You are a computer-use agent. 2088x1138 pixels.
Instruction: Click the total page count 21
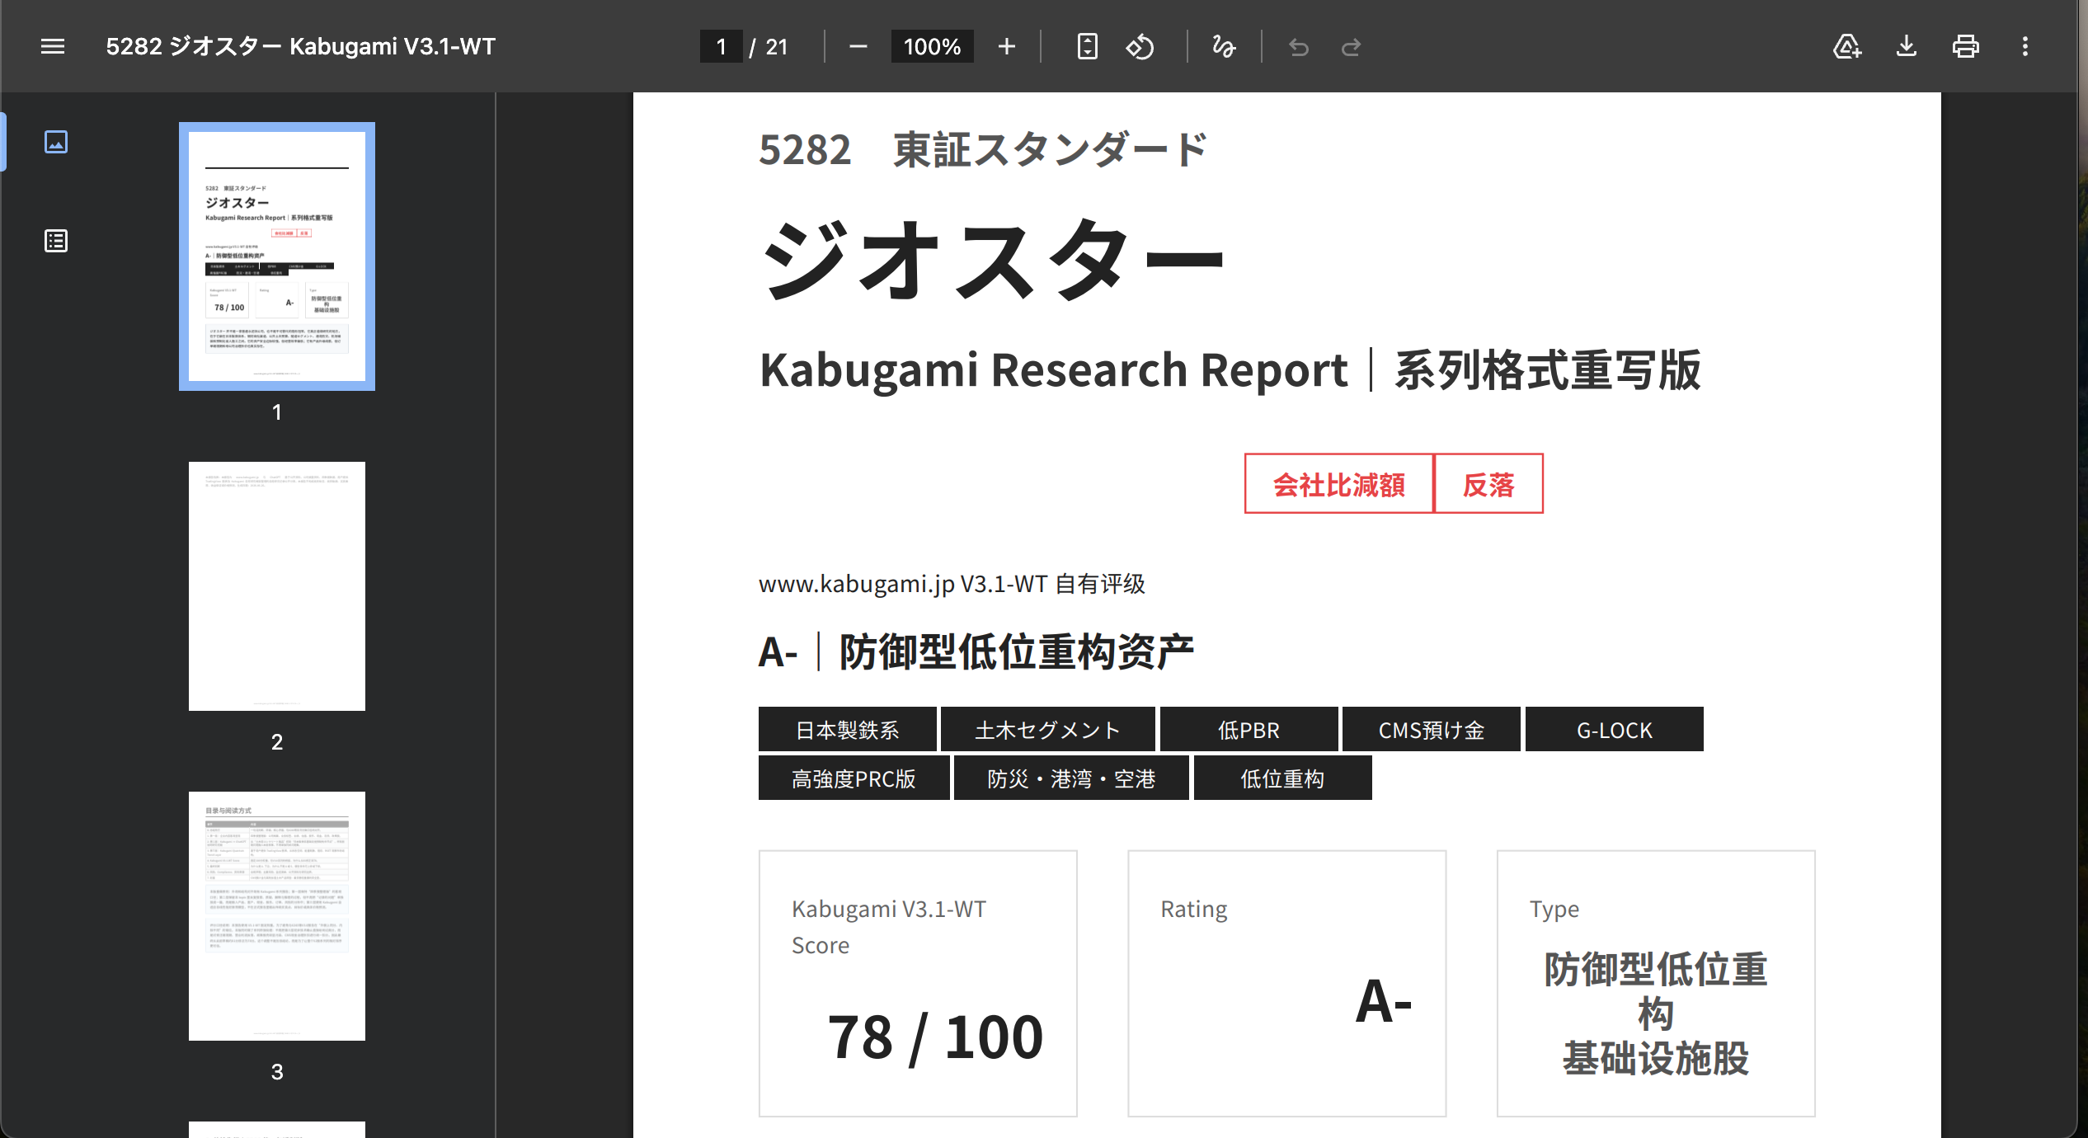[777, 46]
